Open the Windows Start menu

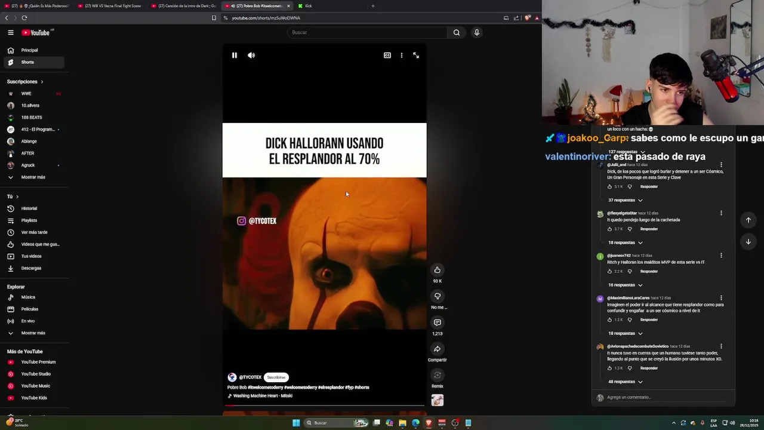[296, 423]
